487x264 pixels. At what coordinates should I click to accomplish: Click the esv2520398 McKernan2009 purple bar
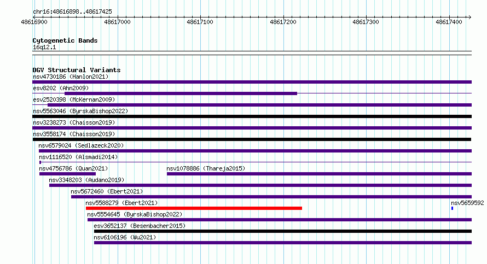coord(260,105)
